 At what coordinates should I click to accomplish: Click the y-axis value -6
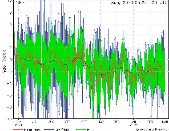click(x=9, y=95)
